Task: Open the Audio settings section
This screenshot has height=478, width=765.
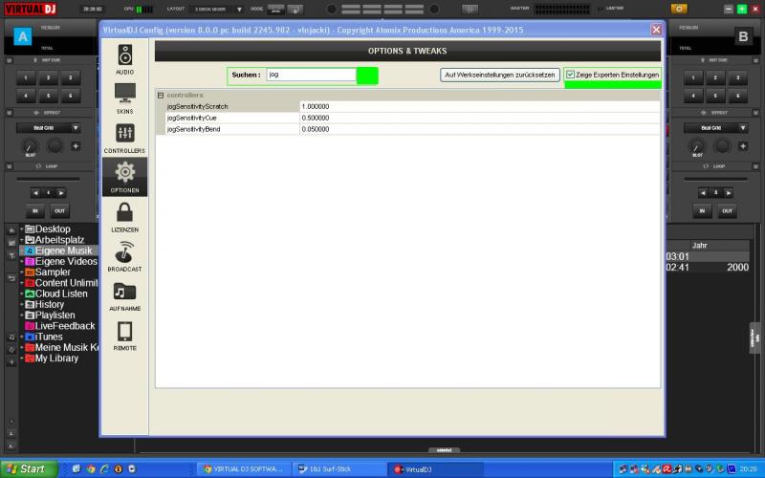Action: coord(125,59)
